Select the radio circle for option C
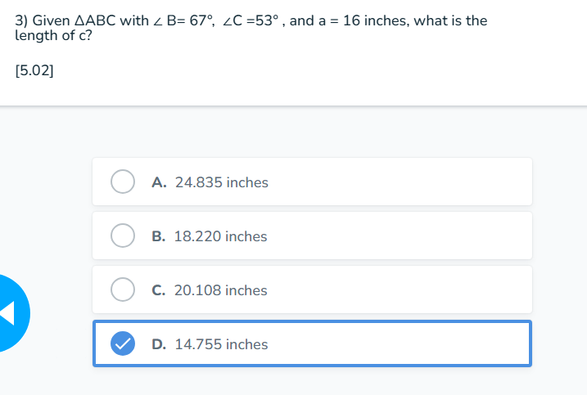The width and height of the screenshot is (587, 395). [x=123, y=290]
